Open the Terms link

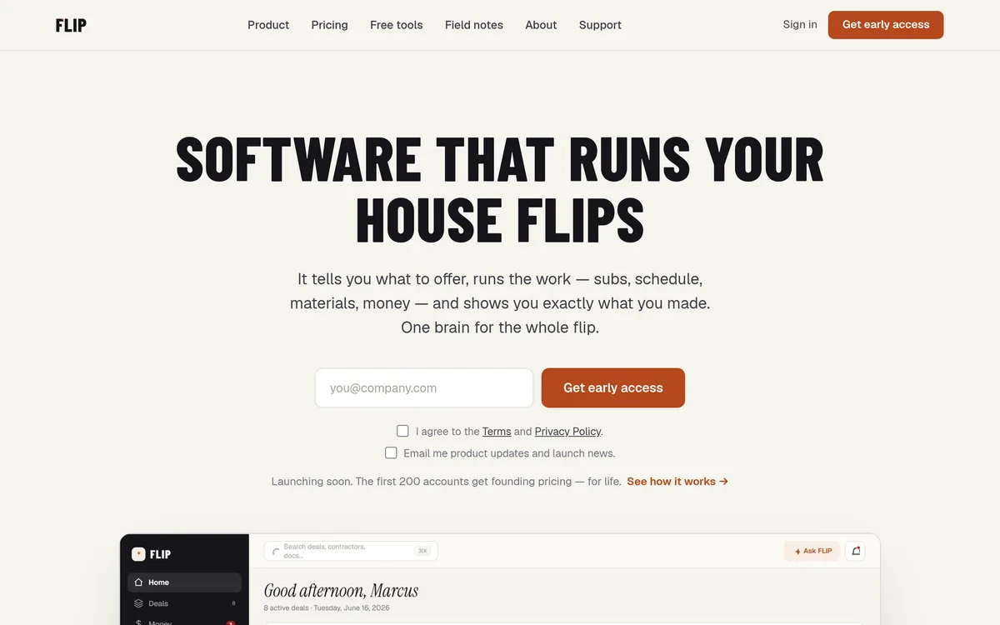[497, 431]
